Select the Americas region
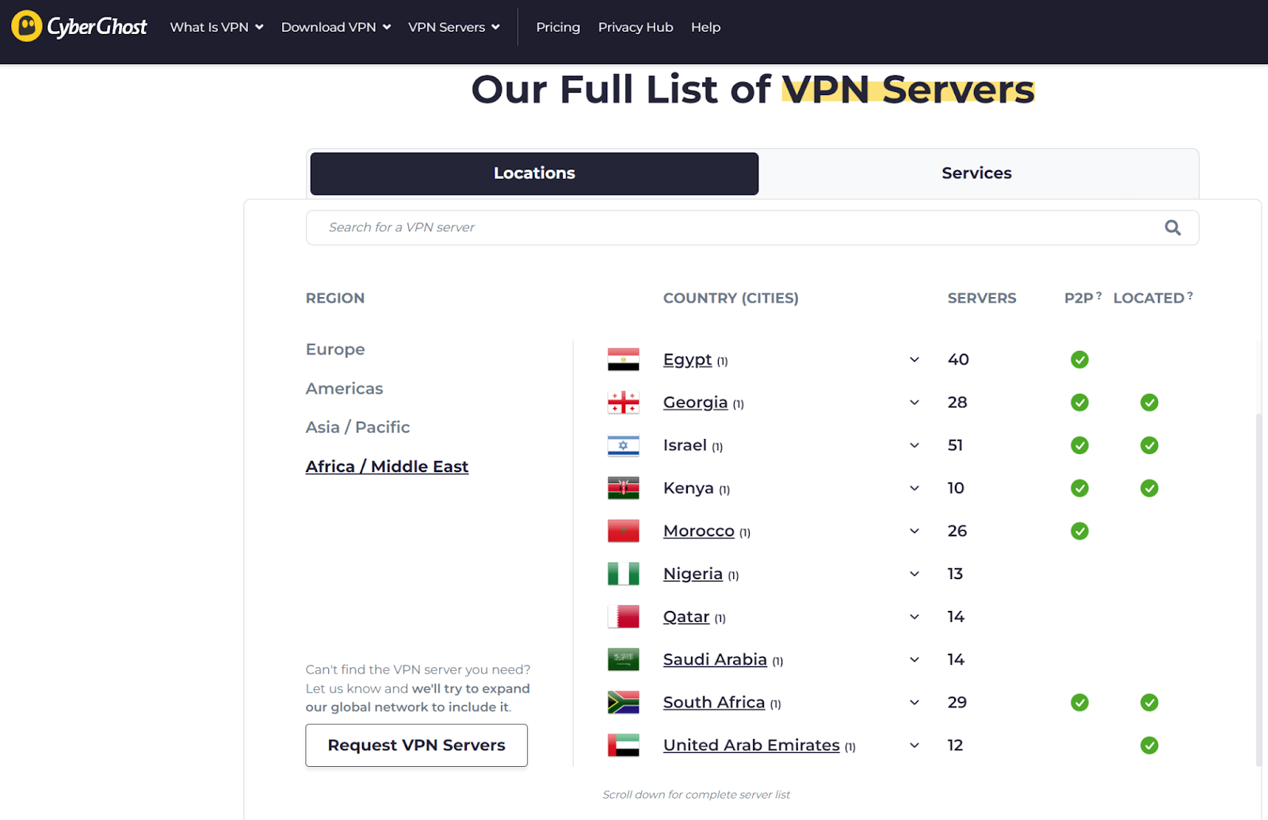This screenshot has height=820, width=1268. click(344, 388)
